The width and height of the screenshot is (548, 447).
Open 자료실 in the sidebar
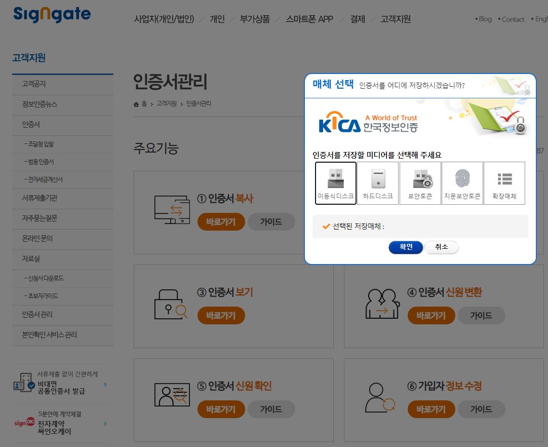[x=63, y=259]
